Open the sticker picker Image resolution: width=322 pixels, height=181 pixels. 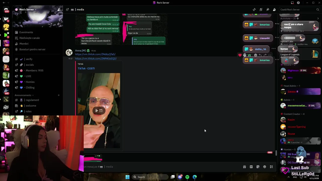(258, 167)
